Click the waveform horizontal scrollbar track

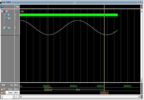[80, 97]
